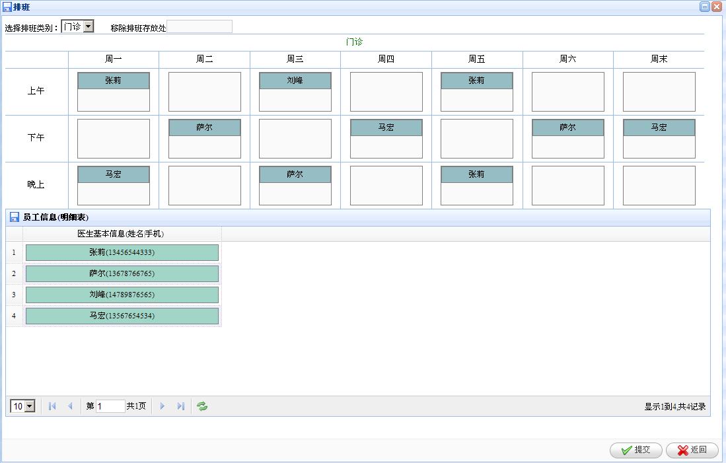This screenshot has width=726, height=463.
Task: Select 马宏 in 周末 下午 slot
Action: click(x=659, y=127)
